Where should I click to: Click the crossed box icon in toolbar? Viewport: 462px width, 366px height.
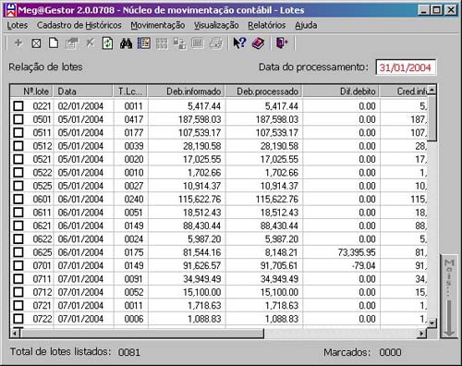tap(36, 43)
